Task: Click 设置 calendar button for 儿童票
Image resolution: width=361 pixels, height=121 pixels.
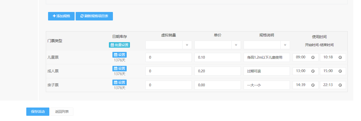Action: [x=119, y=55]
